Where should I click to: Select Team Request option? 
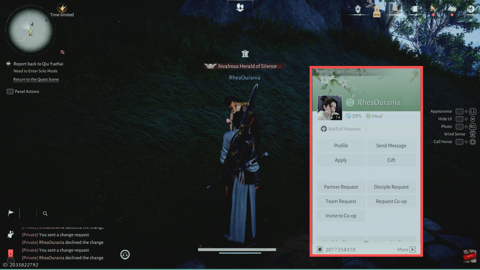point(341,201)
